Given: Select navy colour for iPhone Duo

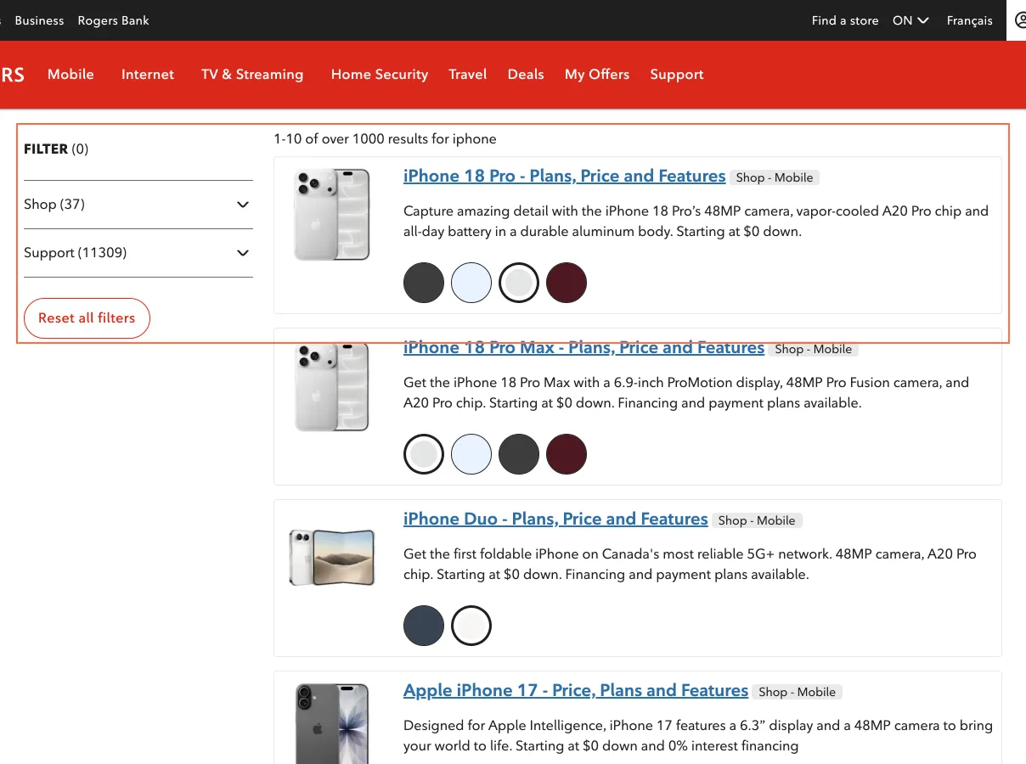Looking at the screenshot, I should pos(424,626).
